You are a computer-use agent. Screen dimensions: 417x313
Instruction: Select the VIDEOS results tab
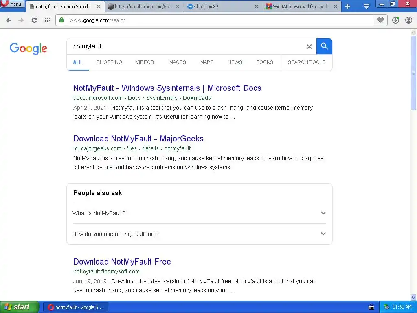pos(145,62)
